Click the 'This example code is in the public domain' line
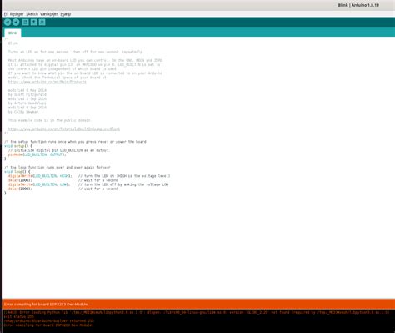Image resolution: width=395 pixels, height=333 pixels. (49, 120)
